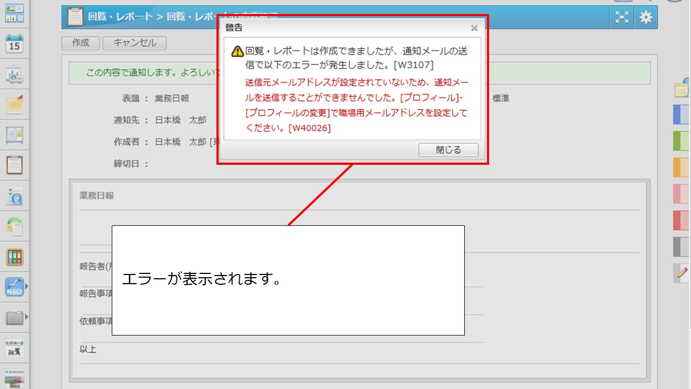Select the gray sticky note color swatch
Viewport: 691px width, 389px height.
[x=682, y=247]
